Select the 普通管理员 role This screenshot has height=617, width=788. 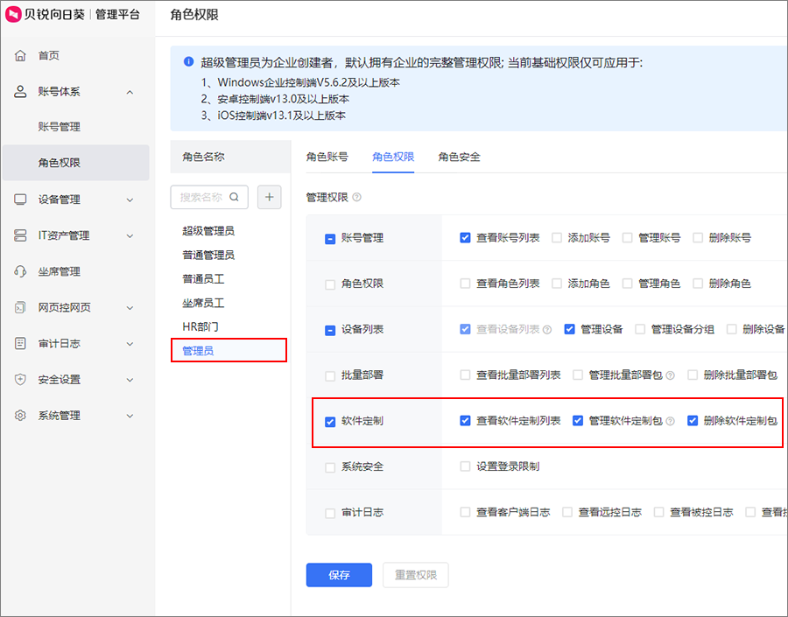(208, 256)
